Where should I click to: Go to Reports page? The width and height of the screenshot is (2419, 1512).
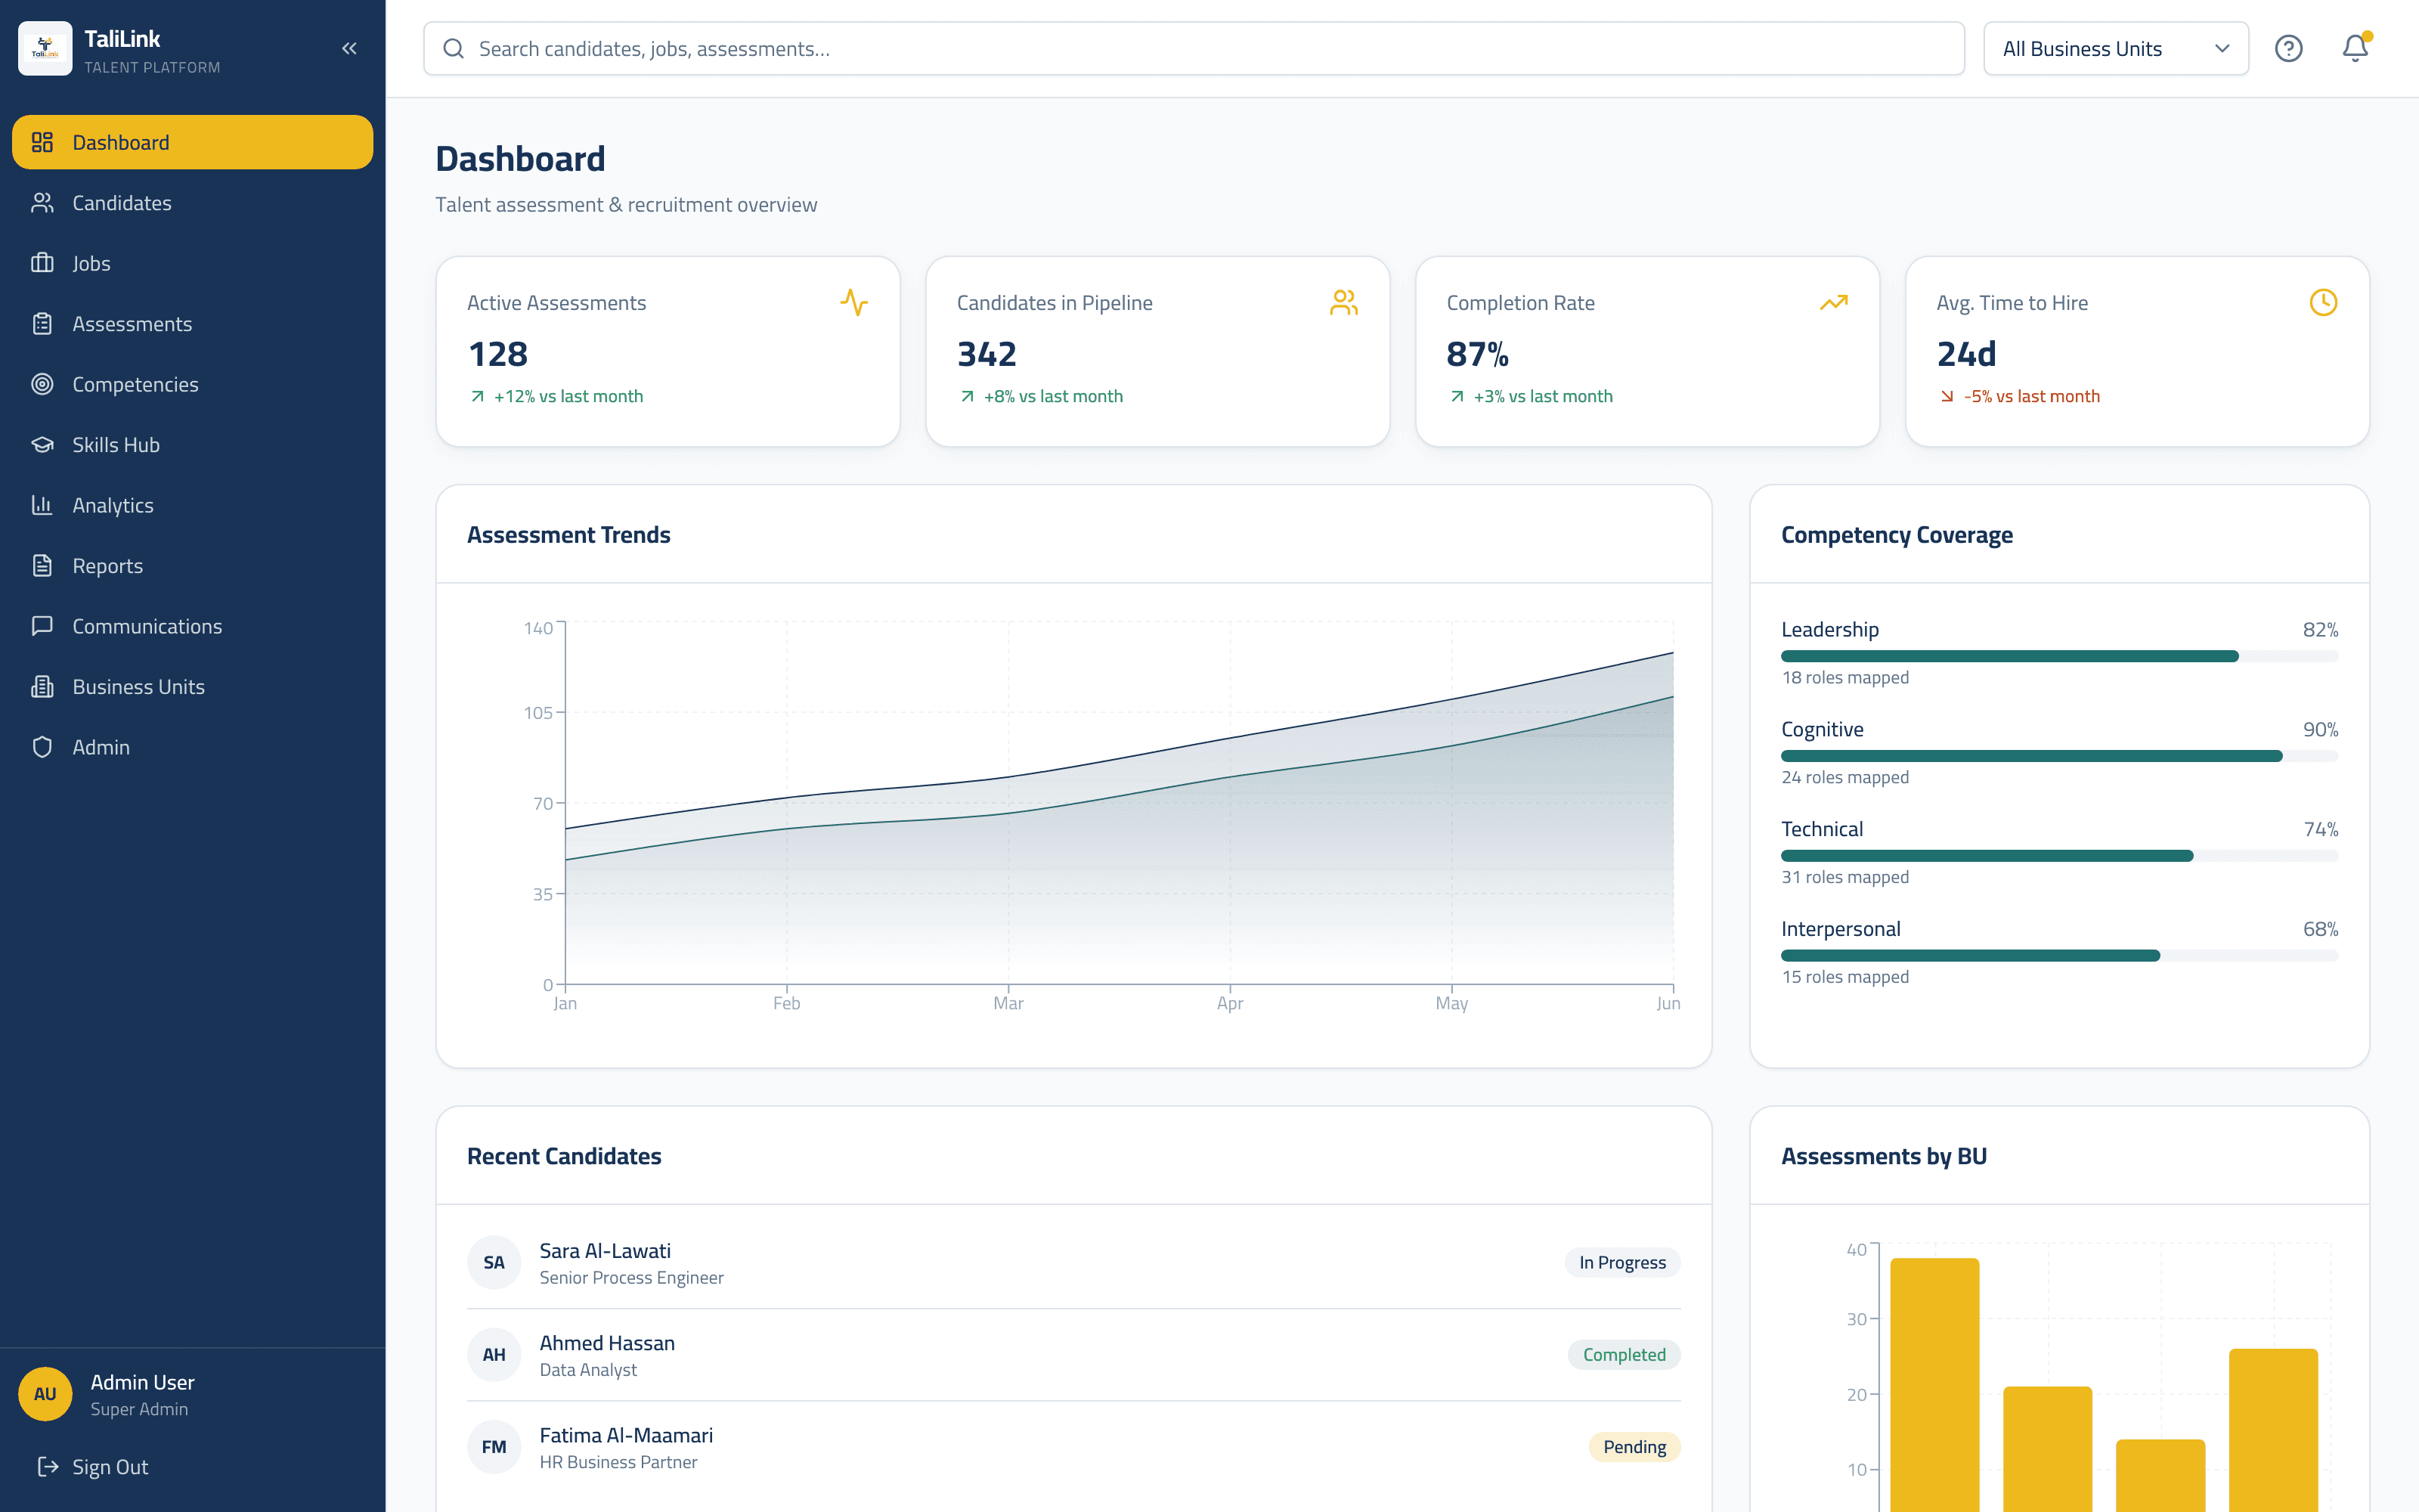point(192,566)
